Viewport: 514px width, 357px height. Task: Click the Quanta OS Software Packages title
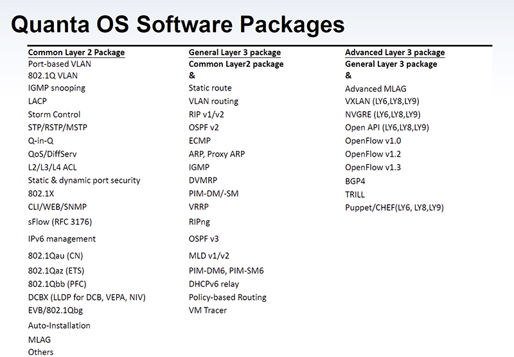click(178, 24)
